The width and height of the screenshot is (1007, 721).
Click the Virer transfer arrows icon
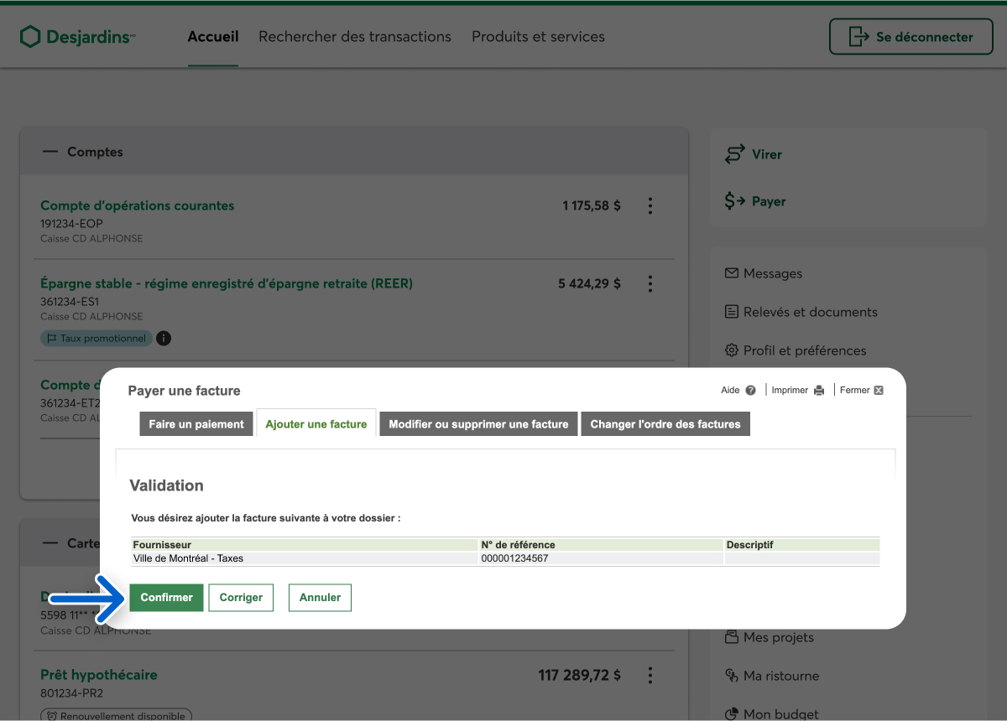pos(735,154)
